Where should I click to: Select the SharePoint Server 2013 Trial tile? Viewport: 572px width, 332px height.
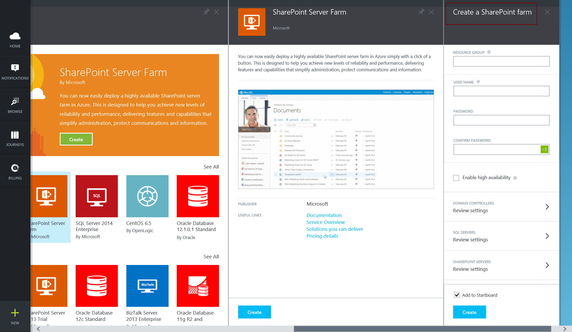49,295
